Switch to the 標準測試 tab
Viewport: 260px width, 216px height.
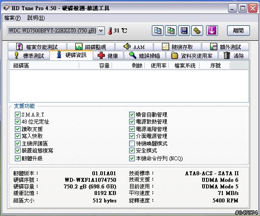(29, 56)
